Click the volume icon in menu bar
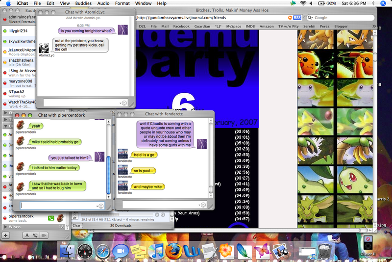This screenshot has width=392, height=262. pos(311,3)
